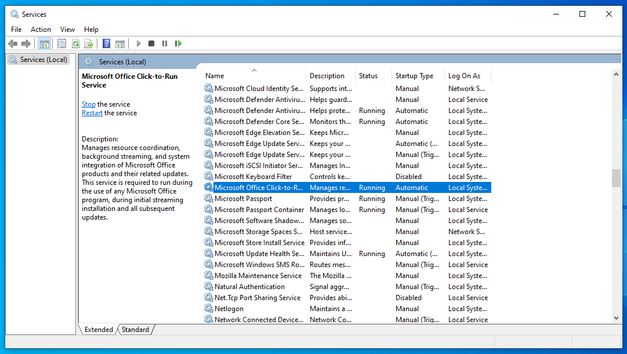Open the View menu

(x=67, y=30)
